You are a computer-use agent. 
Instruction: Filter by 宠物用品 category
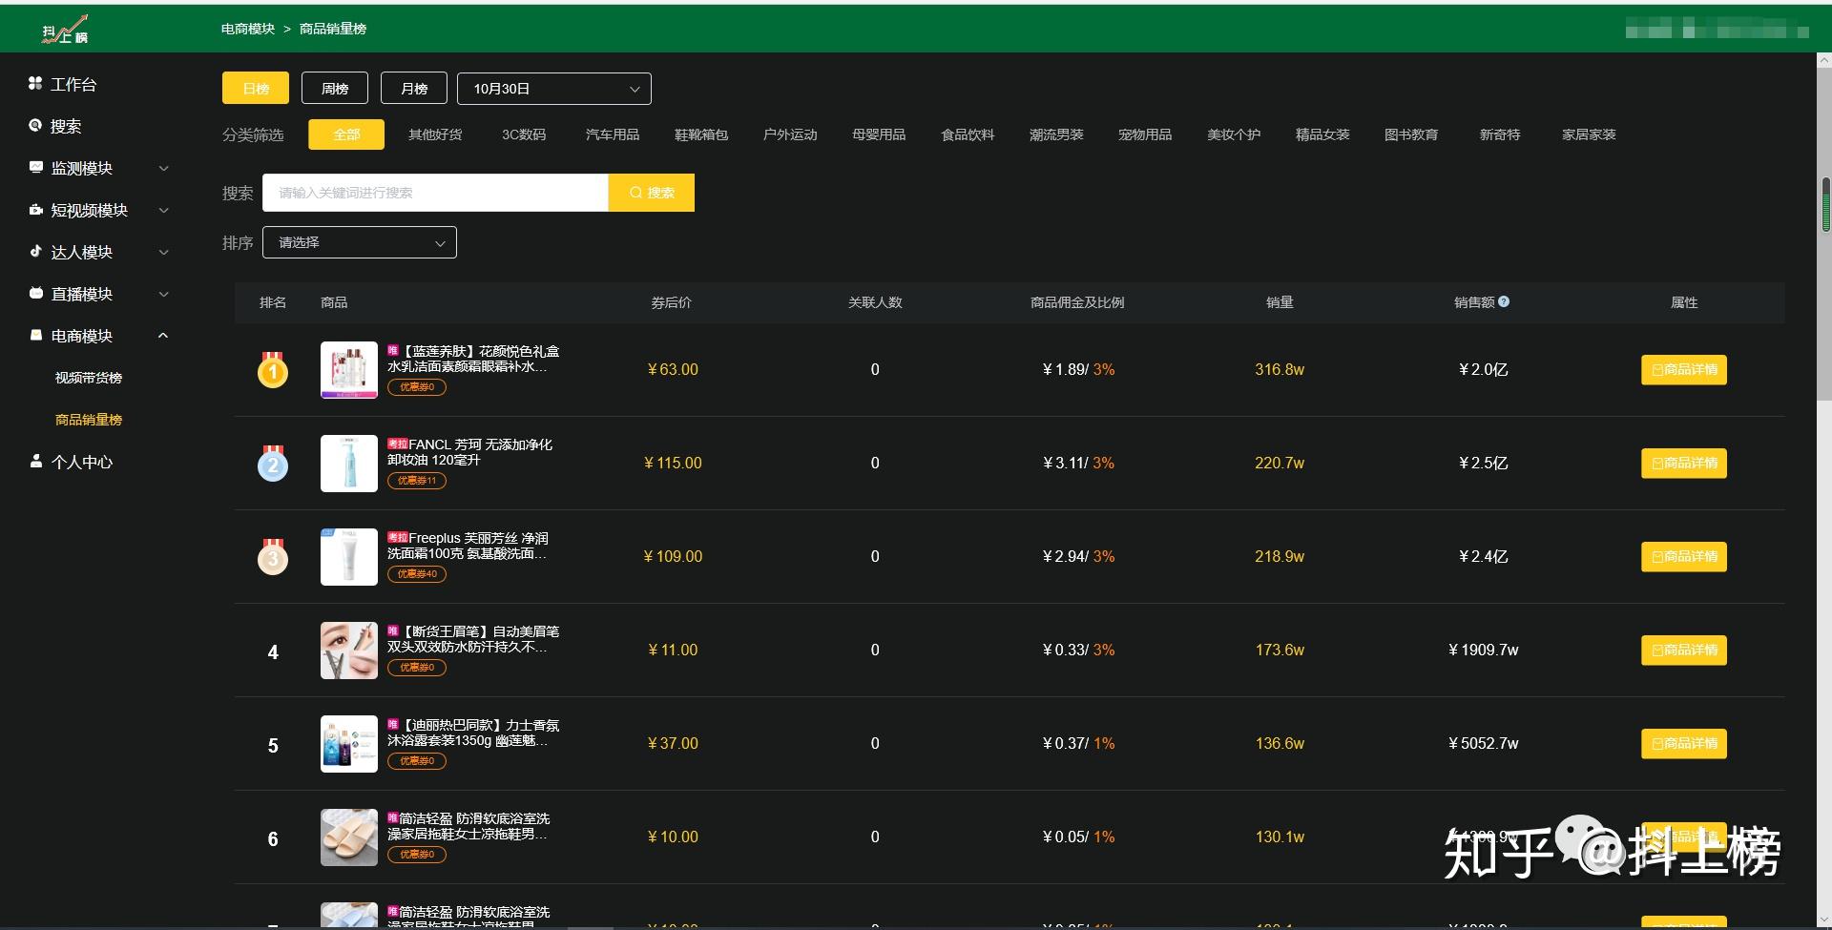tap(1145, 134)
